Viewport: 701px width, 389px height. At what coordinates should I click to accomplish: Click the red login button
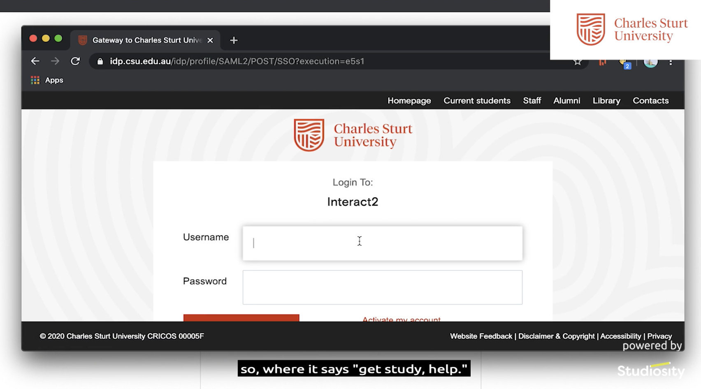click(x=241, y=318)
